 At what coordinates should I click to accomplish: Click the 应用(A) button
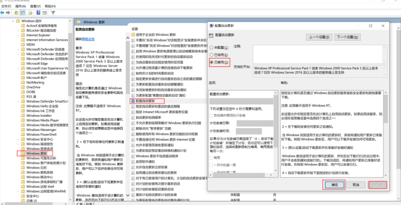(x=378, y=184)
